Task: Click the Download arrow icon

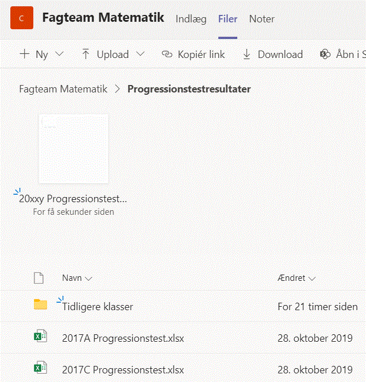Action: pyautogui.click(x=247, y=55)
